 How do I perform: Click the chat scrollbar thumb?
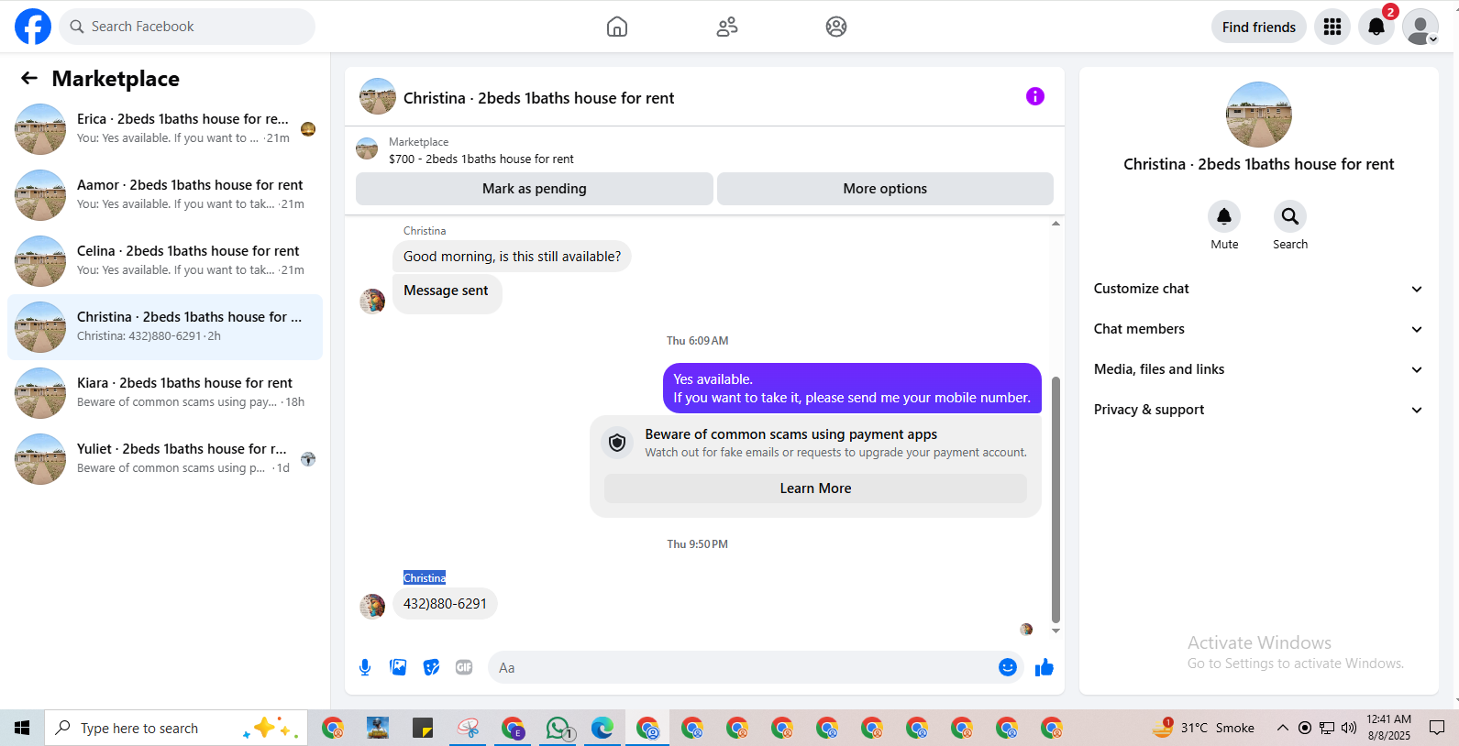(x=1056, y=499)
